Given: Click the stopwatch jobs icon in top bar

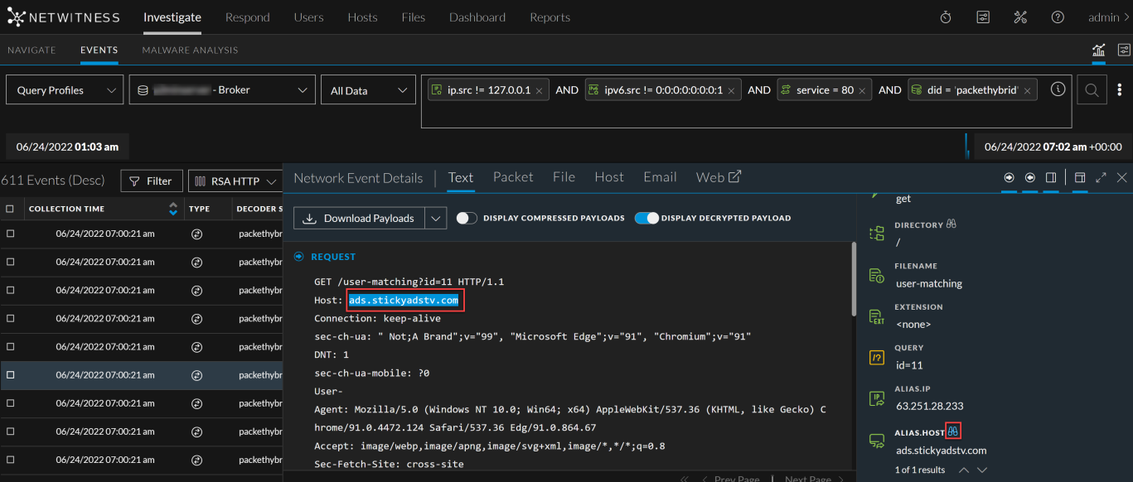Looking at the screenshot, I should 946,17.
